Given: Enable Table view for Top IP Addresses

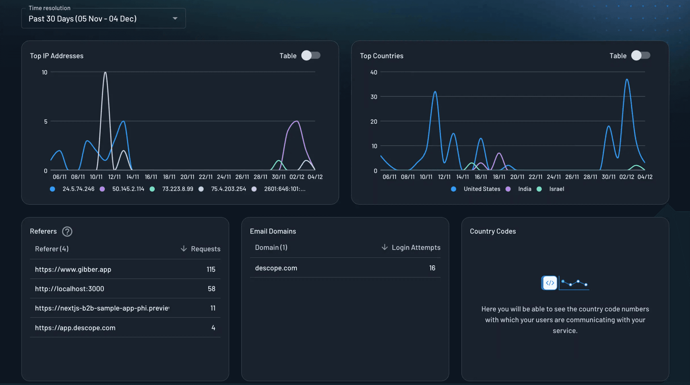Looking at the screenshot, I should coord(311,56).
